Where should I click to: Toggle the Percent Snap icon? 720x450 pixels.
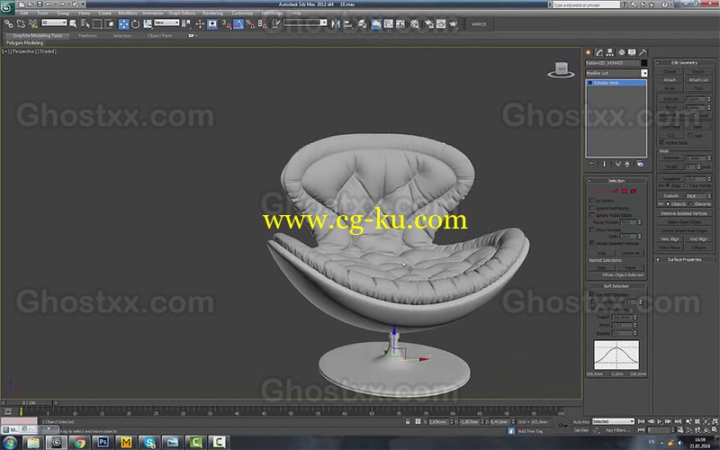[250, 24]
